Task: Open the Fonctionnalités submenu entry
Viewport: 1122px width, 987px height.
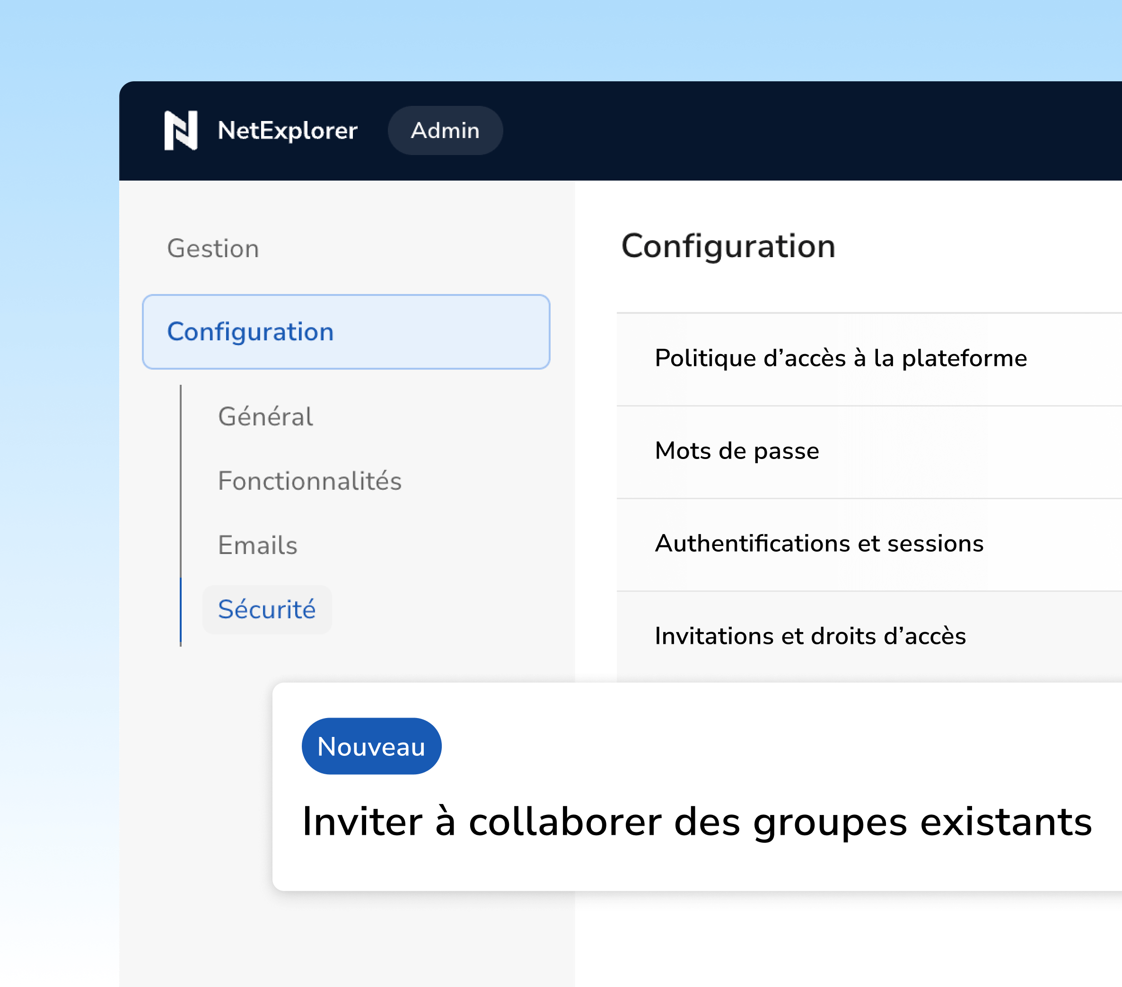Action: [x=310, y=481]
